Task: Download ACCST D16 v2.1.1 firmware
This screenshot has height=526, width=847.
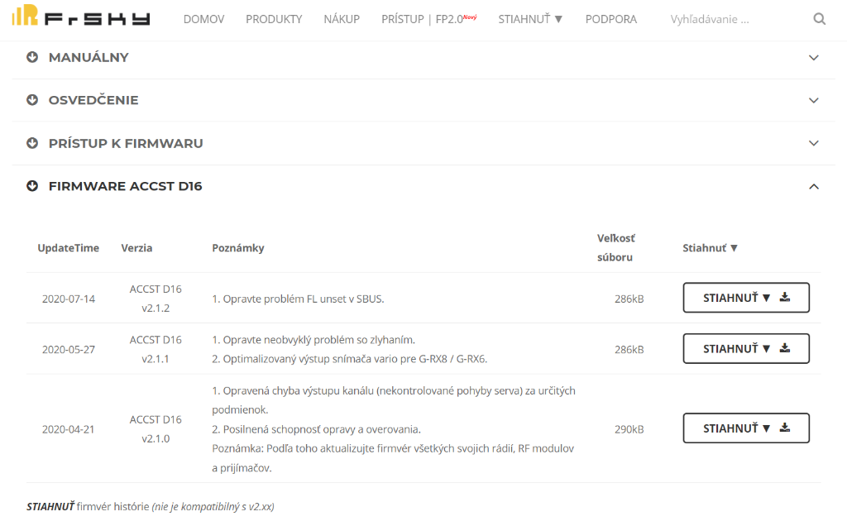Action: [x=745, y=349]
